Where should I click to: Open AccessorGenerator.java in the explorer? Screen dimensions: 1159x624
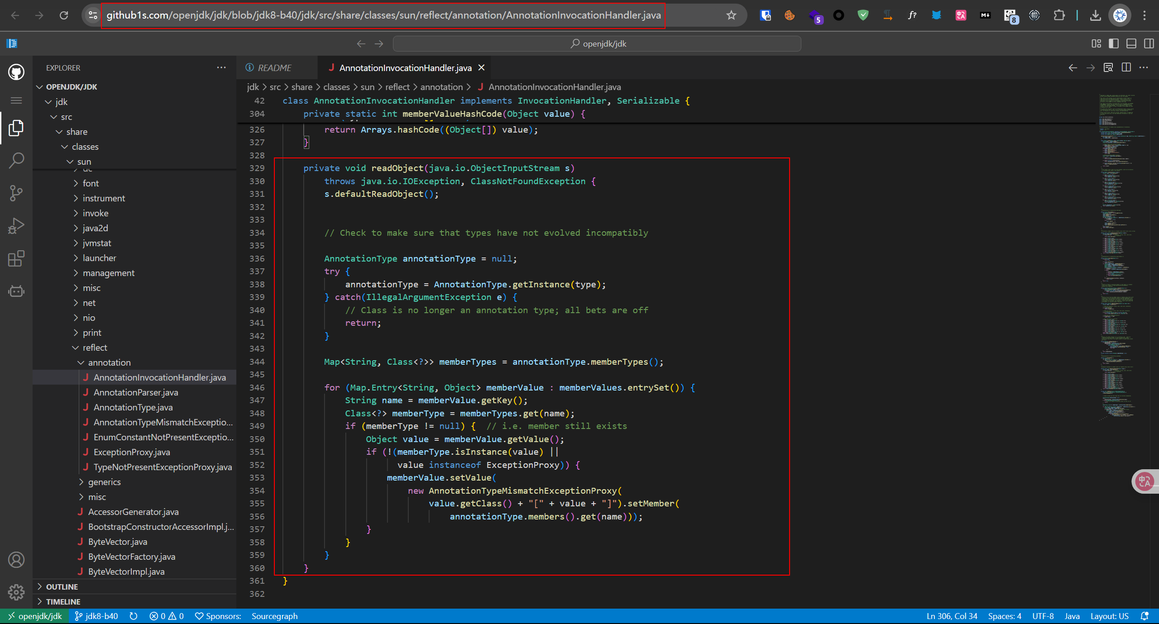[x=133, y=512]
